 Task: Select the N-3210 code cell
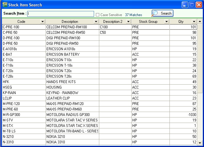[x=24, y=136]
